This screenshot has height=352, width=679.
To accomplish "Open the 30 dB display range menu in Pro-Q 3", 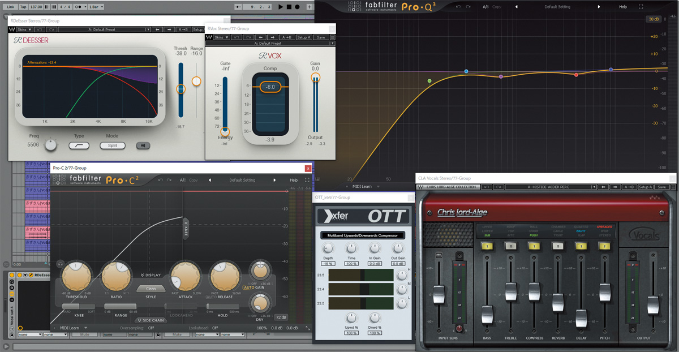I will click(654, 19).
